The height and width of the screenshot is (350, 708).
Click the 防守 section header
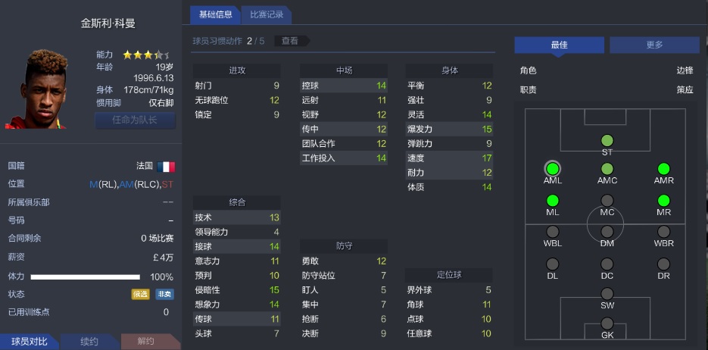(x=344, y=246)
